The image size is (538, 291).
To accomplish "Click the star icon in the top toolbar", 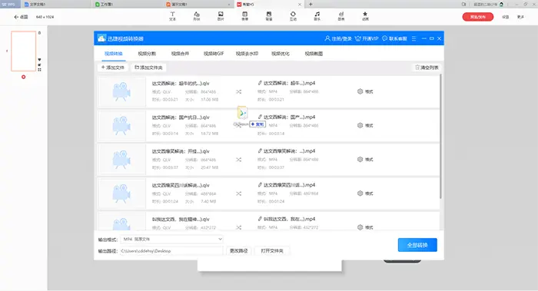I will 365,15.
